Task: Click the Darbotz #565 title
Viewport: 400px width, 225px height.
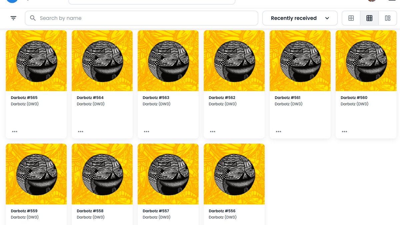Action: point(24,98)
